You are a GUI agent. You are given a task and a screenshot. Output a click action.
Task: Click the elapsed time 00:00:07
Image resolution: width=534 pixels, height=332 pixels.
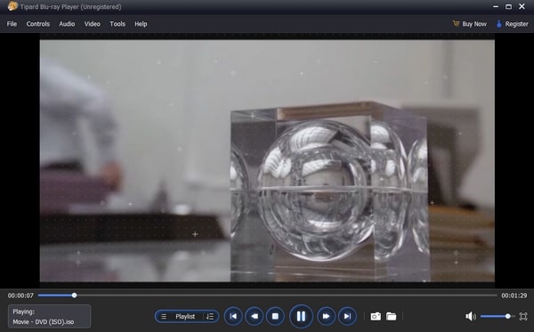(x=20, y=296)
